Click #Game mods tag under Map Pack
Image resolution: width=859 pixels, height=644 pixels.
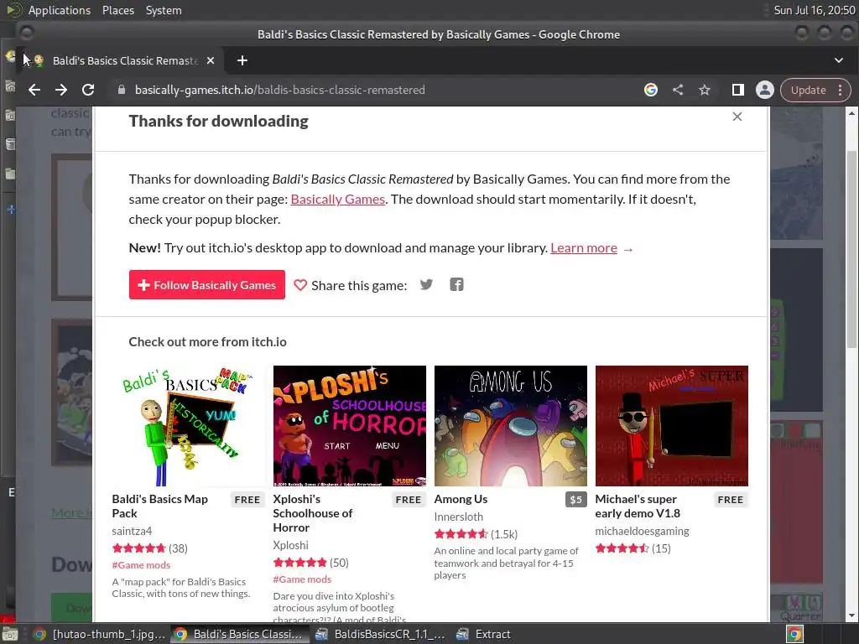[141, 565]
